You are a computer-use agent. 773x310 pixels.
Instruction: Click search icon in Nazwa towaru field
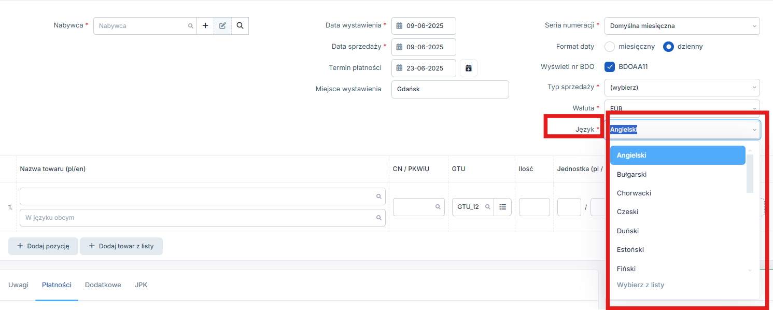379,196
